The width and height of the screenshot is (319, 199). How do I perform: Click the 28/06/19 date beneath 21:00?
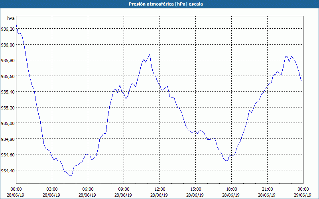click(267, 195)
